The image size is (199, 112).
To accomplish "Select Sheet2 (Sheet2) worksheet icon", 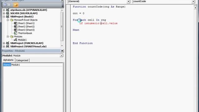I will point(16,26).
